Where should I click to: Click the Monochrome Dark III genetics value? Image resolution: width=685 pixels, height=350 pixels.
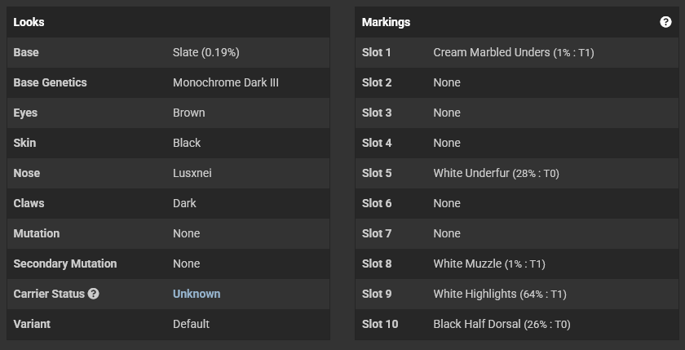click(226, 82)
